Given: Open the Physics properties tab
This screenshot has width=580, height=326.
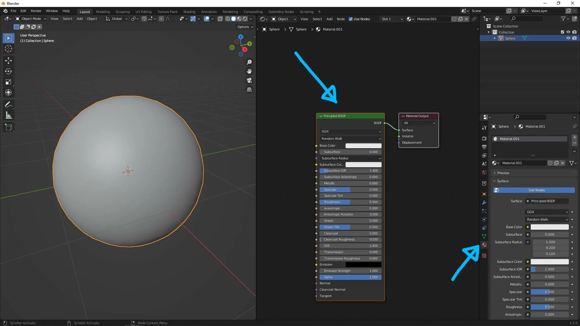Looking at the screenshot, I should tap(484, 219).
